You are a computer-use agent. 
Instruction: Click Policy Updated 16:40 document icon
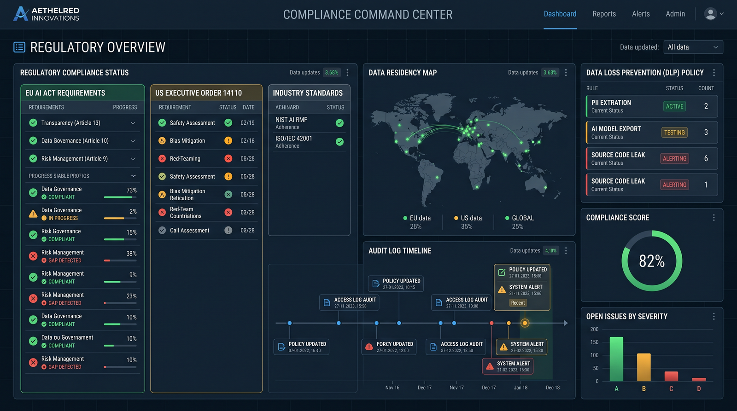[281, 347]
